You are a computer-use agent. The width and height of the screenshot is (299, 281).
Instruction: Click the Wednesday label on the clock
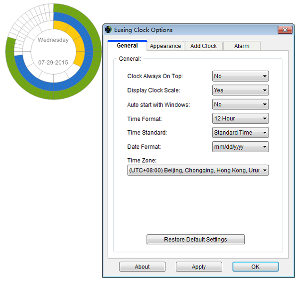[x=53, y=40]
